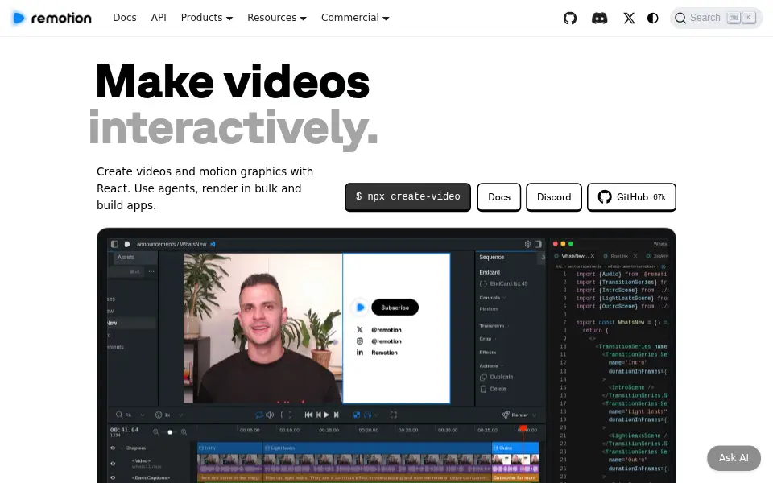Open the Fit zoom dropdown
The width and height of the screenshot is (773, 483).
[130, 415]
